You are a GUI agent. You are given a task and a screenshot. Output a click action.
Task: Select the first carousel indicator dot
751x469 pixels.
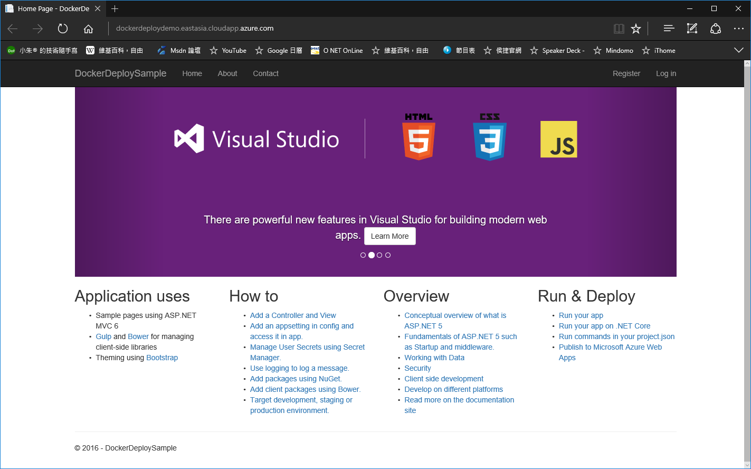[x=363, y=255]
